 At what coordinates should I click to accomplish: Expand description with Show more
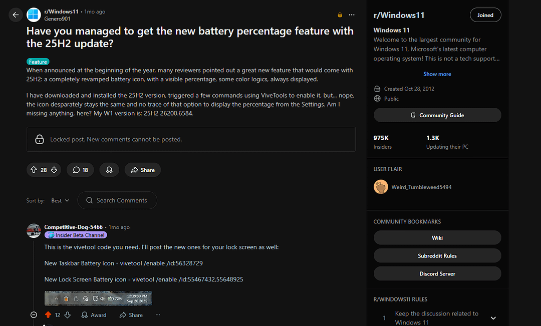(x=437, y=74)
